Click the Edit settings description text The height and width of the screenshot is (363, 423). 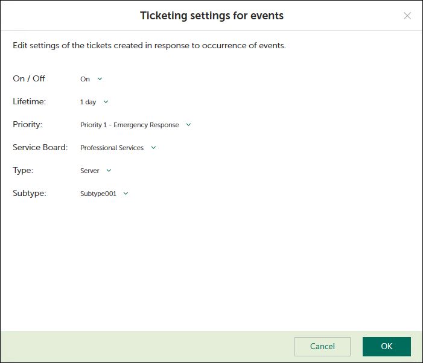coord(149,46)
